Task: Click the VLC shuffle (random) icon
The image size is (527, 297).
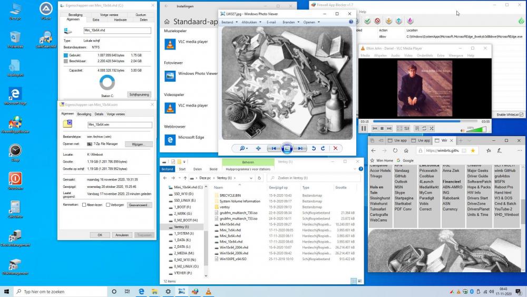Action: tap(432, 128)
